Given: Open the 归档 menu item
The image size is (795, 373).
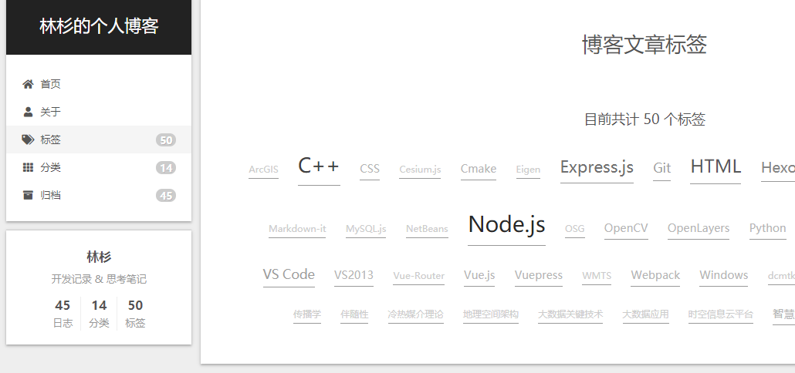Looking at the screenshot, I should click(99, 195).
